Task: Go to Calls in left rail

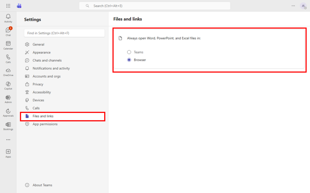Action: 8,58
